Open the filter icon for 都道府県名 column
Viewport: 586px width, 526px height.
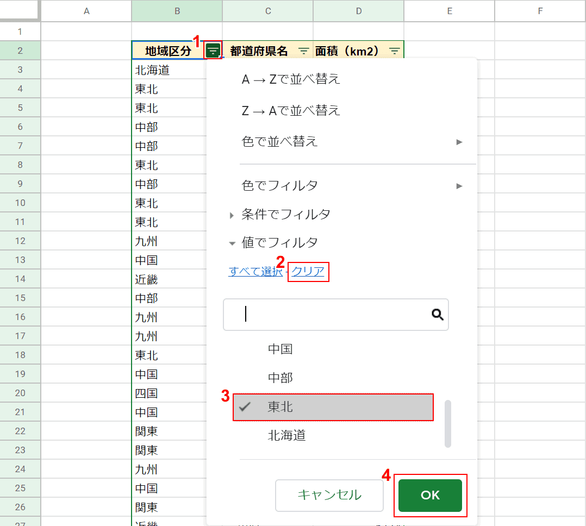tap(303, 51)
